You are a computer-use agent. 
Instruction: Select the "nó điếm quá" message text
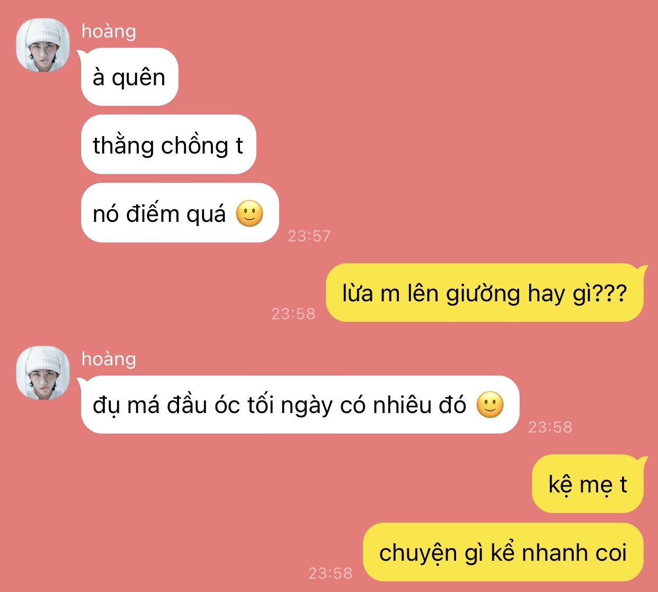159,214
